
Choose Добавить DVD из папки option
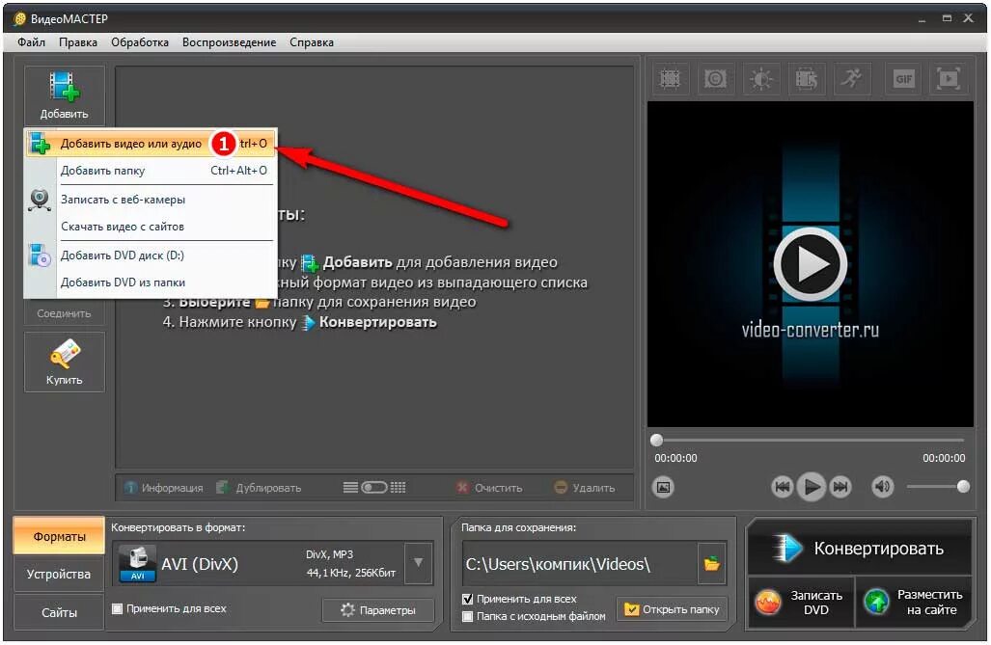tap(151, 282)
